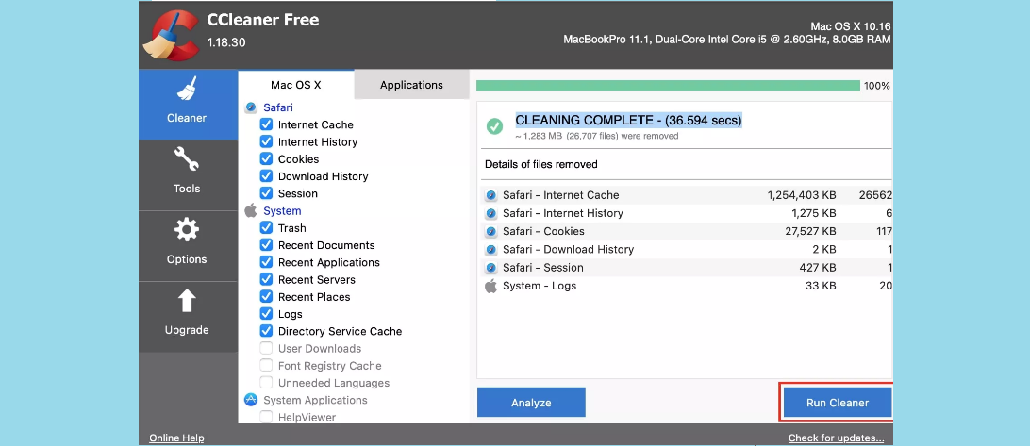Click the 100% progress label
This screenshot has height=446, width=1030.
tap(877, 86)
